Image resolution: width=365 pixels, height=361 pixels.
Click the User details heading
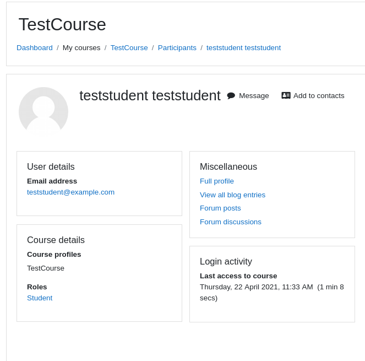point(51,166)
